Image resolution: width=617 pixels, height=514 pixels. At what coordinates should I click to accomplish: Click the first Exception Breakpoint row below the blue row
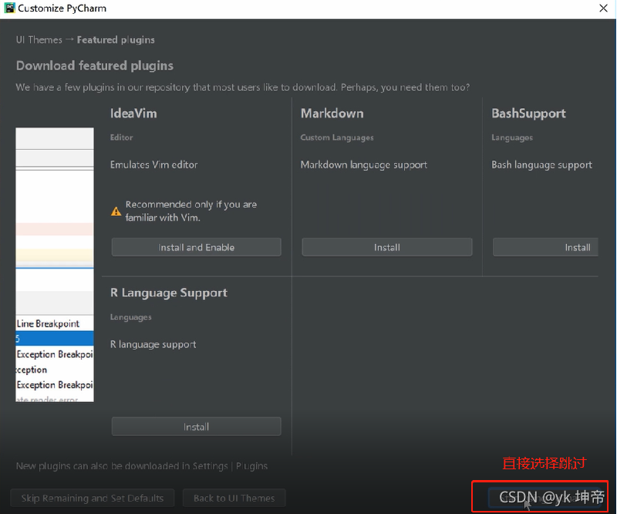55,354
